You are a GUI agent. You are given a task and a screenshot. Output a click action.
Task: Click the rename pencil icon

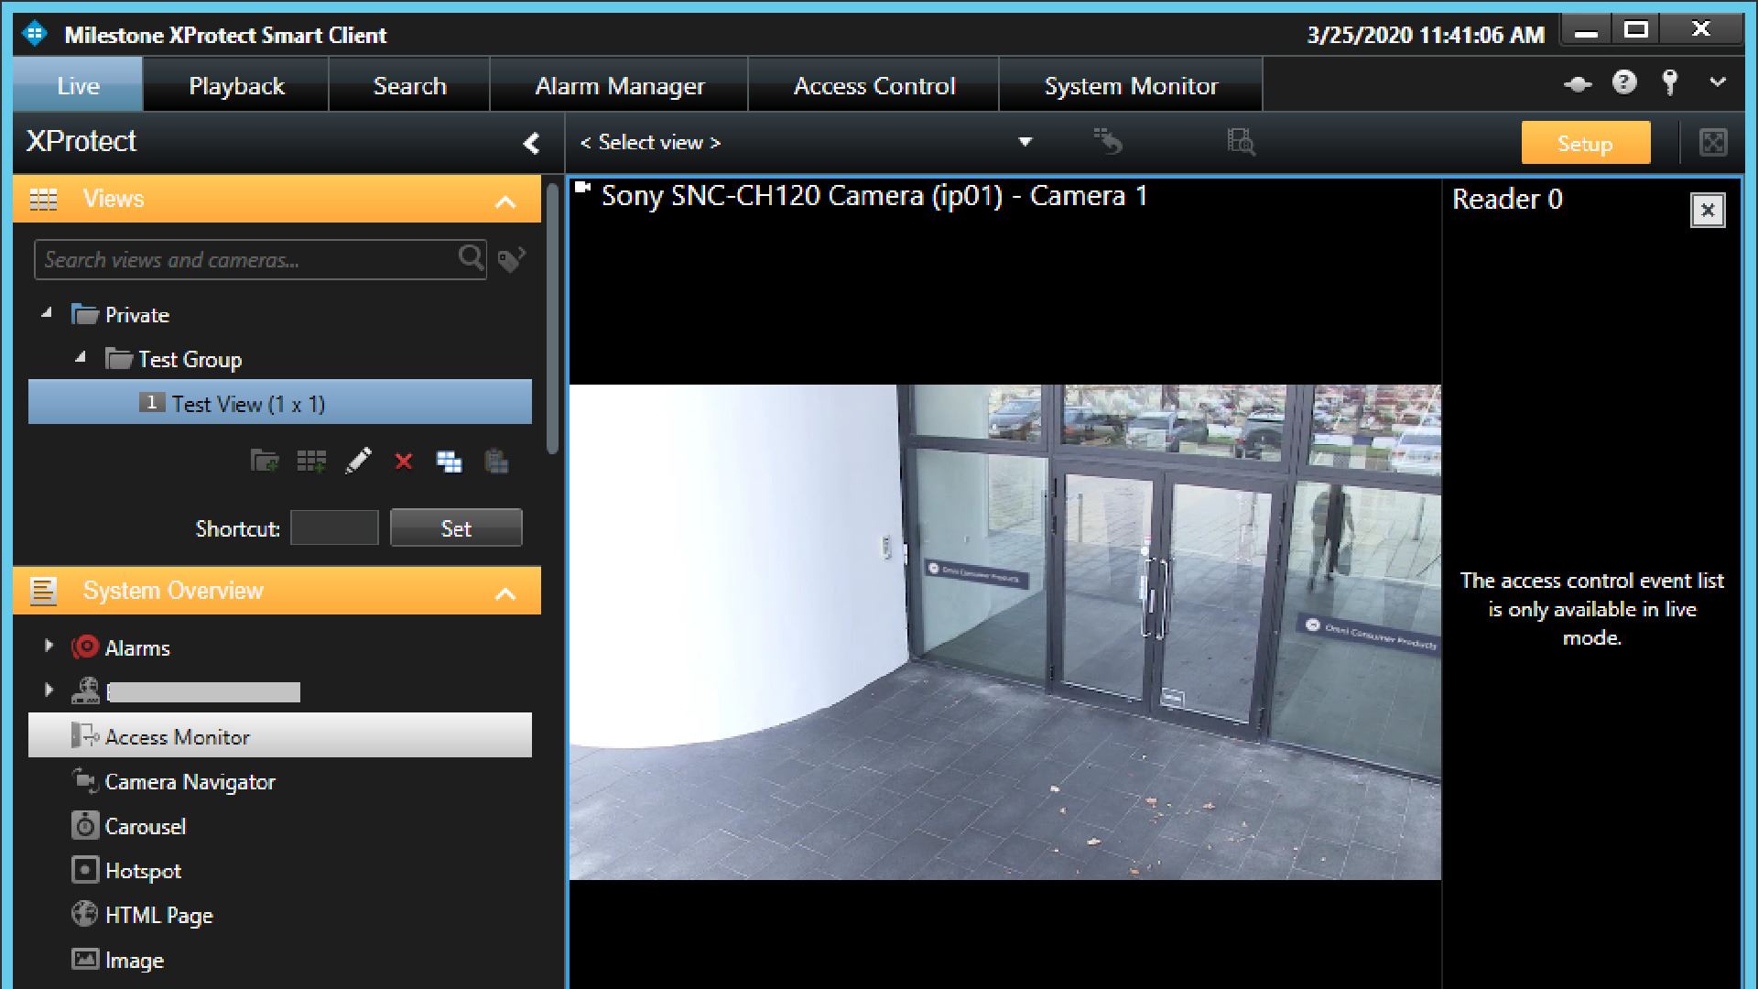pos(358,461)
